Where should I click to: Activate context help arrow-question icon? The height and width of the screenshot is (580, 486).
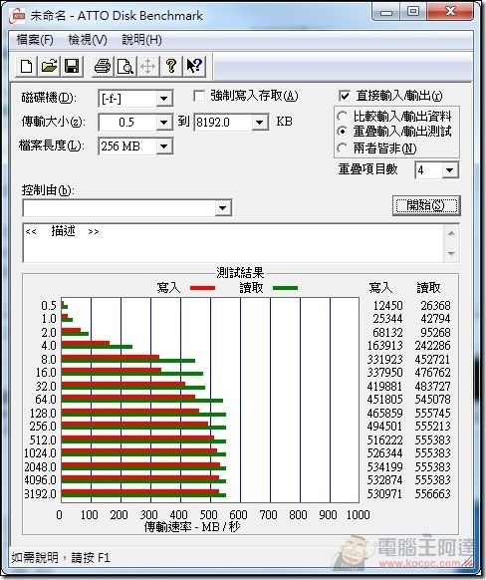pyautogui.click(x=194, y=67)
